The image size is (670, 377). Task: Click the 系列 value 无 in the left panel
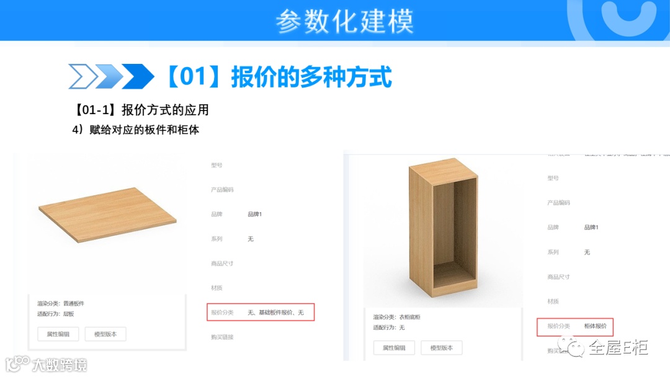click(x=251, y=239)
